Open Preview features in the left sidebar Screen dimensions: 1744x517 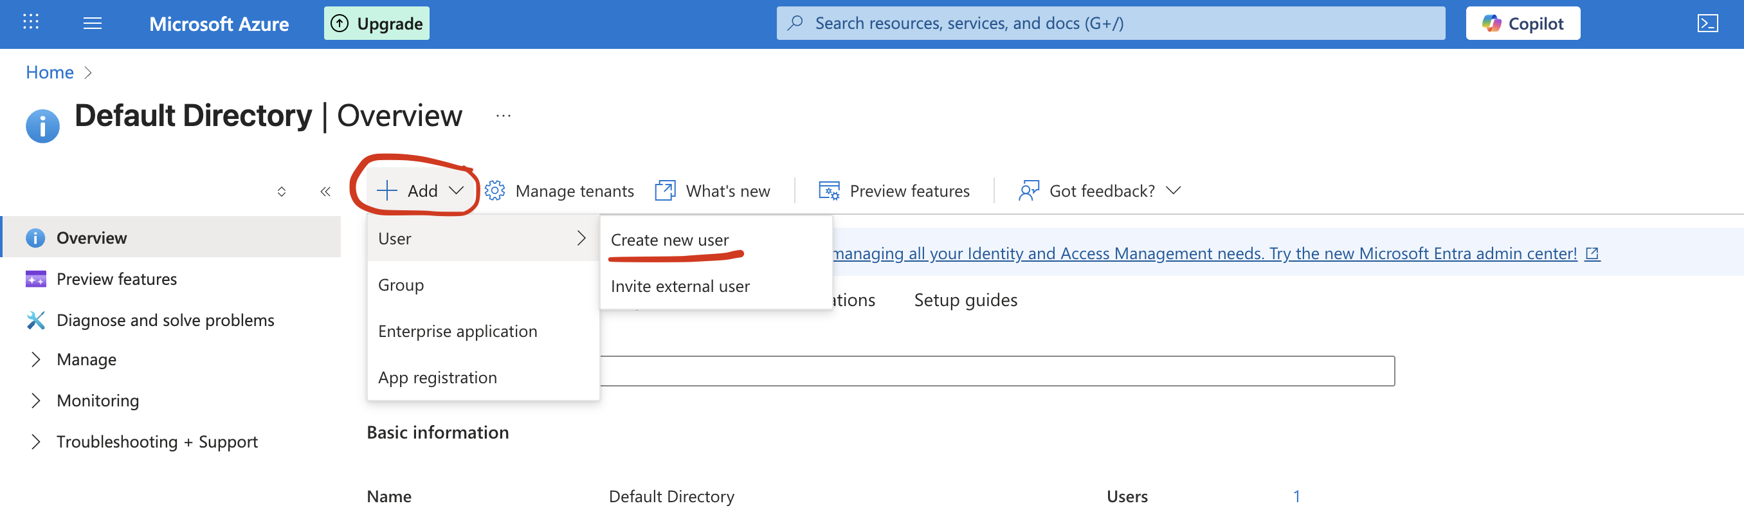point(172,279)
